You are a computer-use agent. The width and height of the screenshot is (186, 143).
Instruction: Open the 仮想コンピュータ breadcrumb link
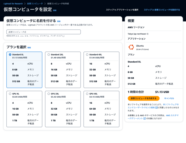pos(35,4)
